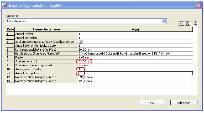
Task: Click the Anzahl der Spalten value field
Action: coord(135,73)
